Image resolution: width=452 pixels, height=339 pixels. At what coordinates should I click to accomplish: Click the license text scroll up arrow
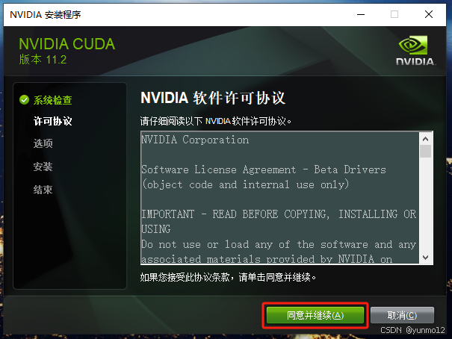point(426,139)
